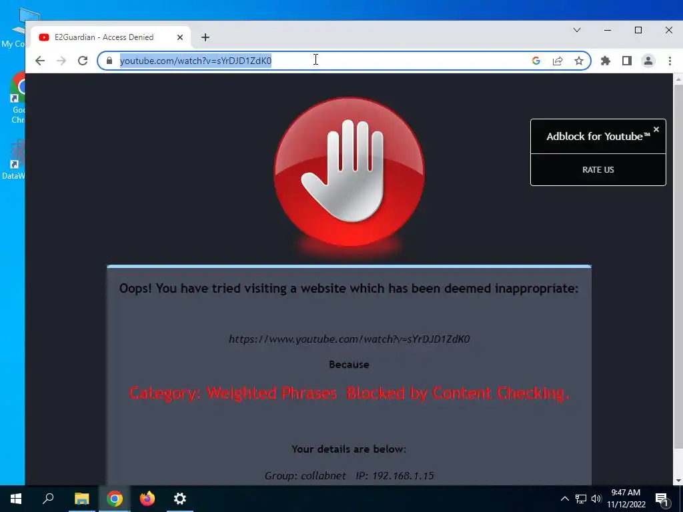Viewport: 683px width, 512px height.
Task: Open Settings gear in taskbar
Action: pos(180,499)
